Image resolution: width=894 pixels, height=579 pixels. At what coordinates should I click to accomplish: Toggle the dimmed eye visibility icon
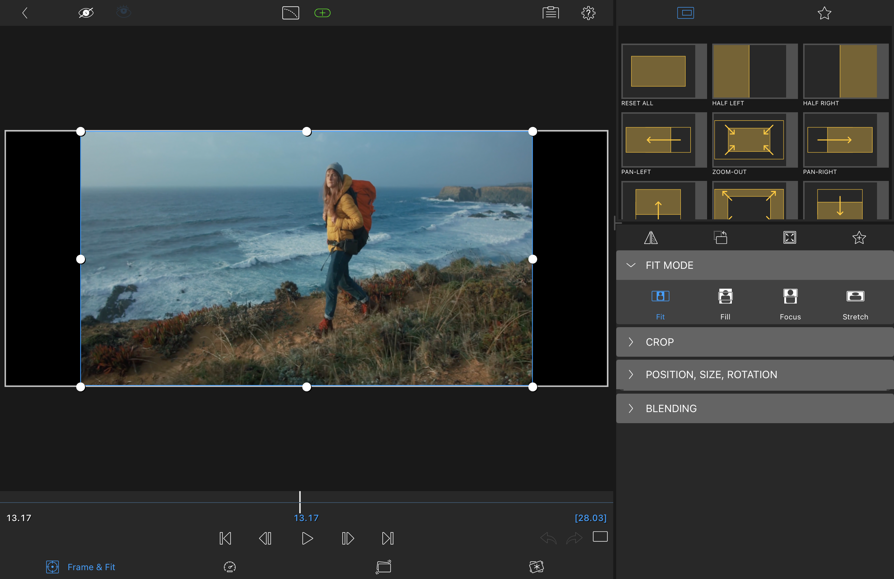click(x=124, y=12)
